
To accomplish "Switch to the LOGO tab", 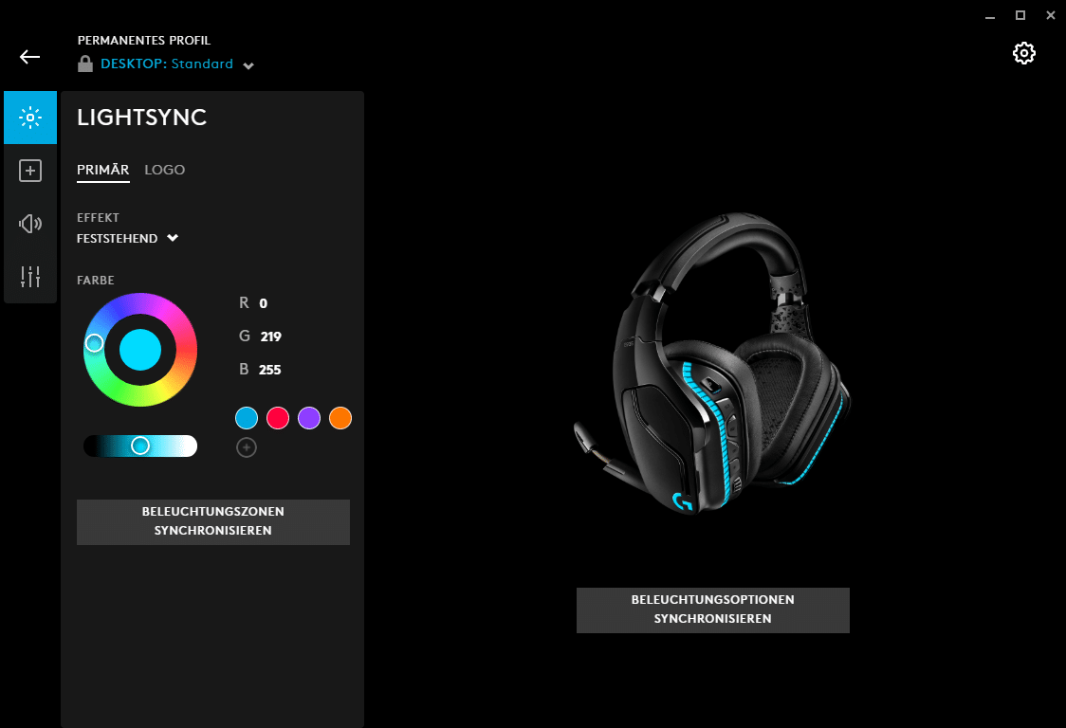I will coord(164,170).
